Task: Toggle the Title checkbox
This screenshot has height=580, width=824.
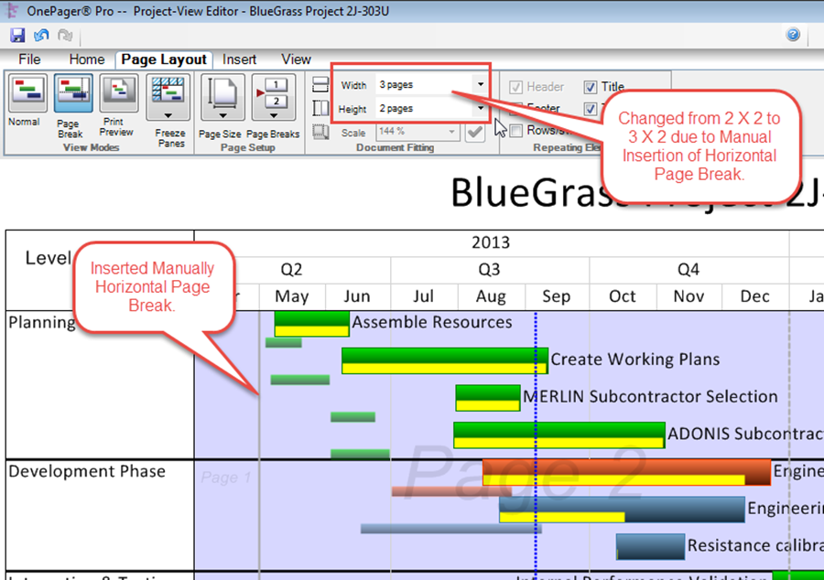Action: [591, 87]
